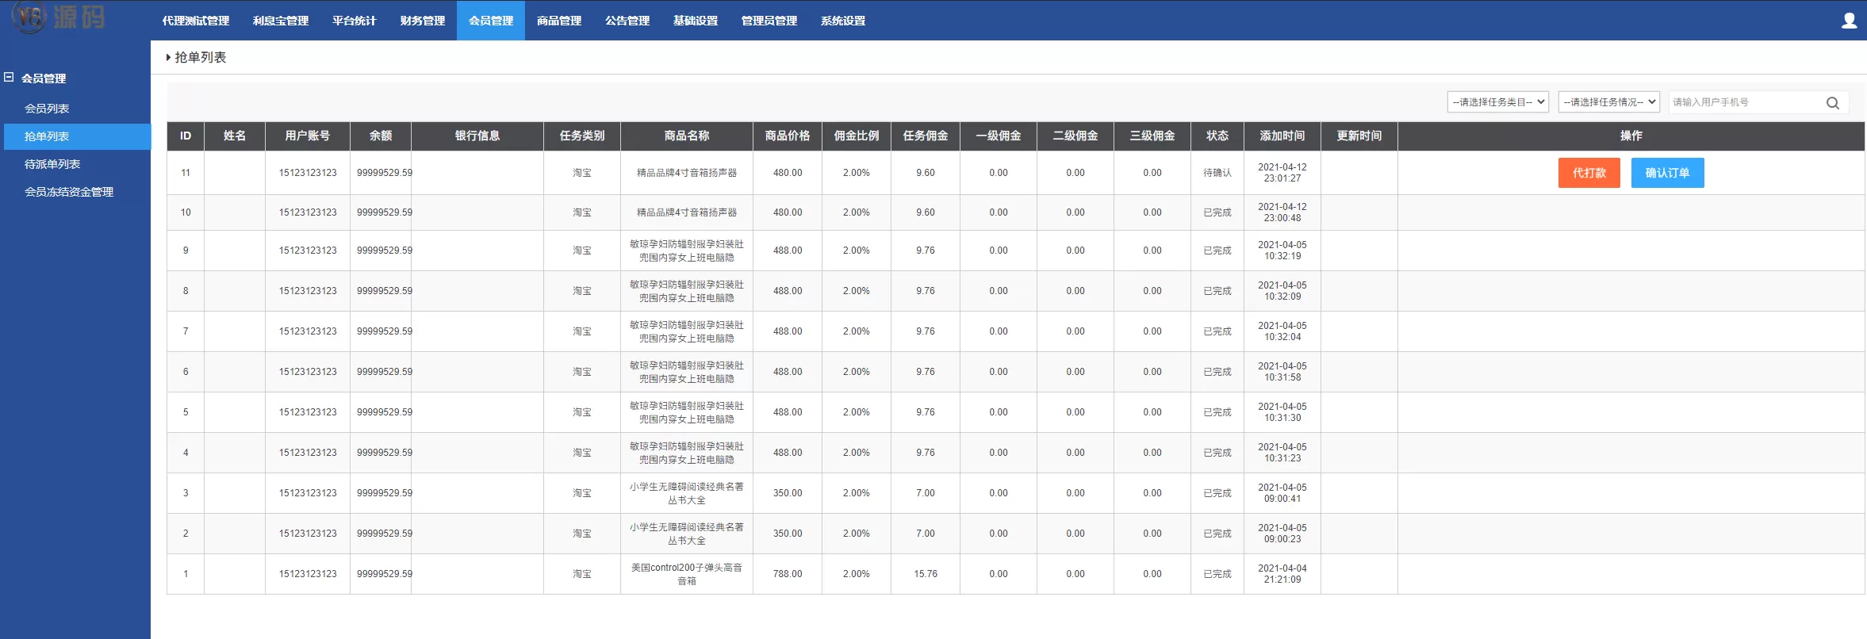Click the search magnifier icon

point(1832,103)
